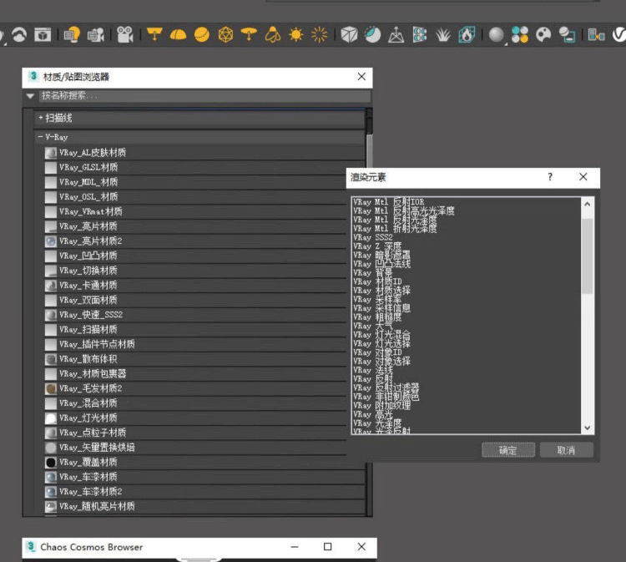Image resolution: width=626 pixels, height=562 pixels.
Task: Click the sphere with screen toolbar icon
Action: (x=567, y=35)
